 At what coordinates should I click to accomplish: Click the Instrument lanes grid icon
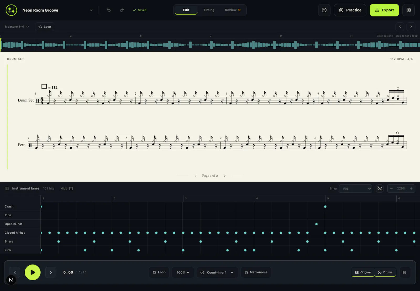click(7, 189)
